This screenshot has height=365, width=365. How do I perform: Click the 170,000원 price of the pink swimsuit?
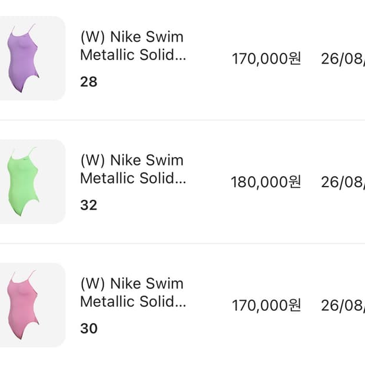266,306
